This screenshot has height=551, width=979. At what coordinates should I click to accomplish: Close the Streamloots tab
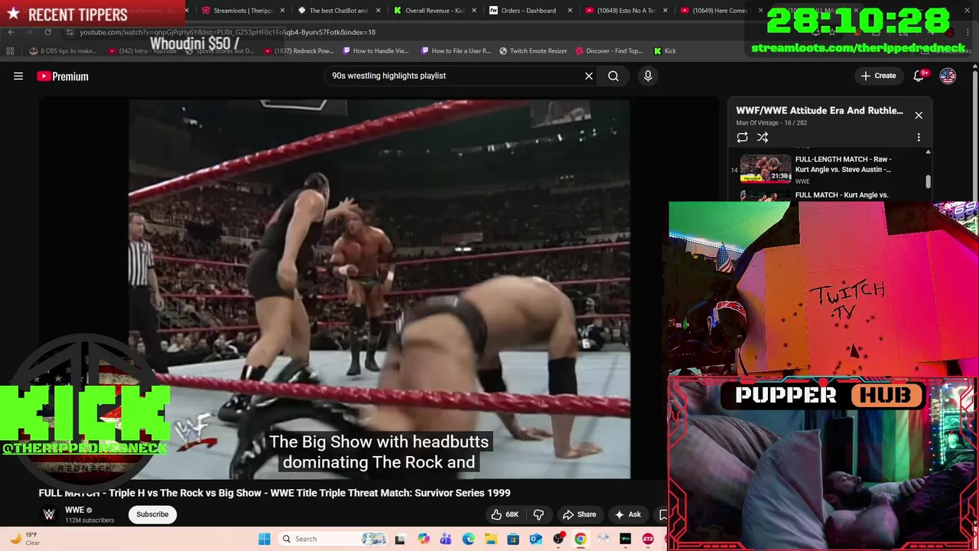[282, 11]
